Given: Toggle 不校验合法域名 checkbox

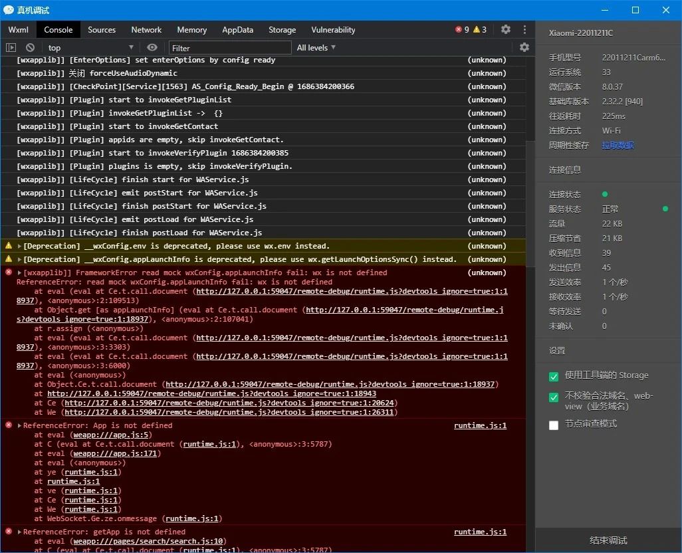Looking at the screenshot, I should coord(554,397).
